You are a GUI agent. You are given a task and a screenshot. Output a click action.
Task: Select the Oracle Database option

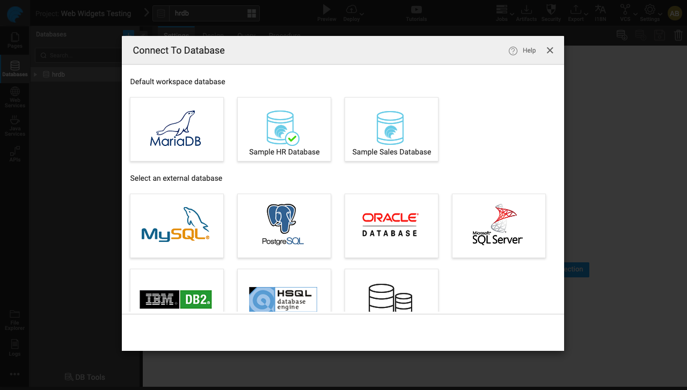pyautogui.click(x=391, y=226)
